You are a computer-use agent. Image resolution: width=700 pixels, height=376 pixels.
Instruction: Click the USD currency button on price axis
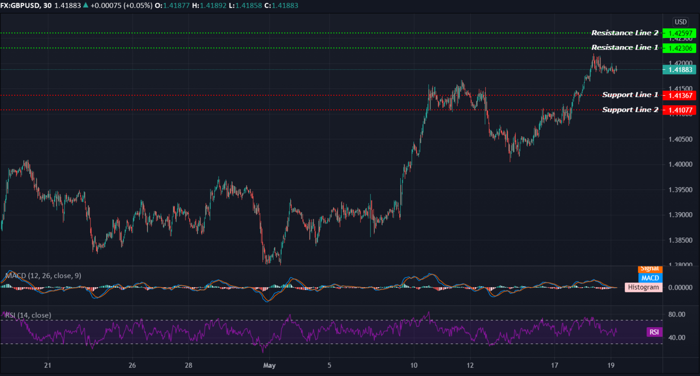click(x=681, y=22)
